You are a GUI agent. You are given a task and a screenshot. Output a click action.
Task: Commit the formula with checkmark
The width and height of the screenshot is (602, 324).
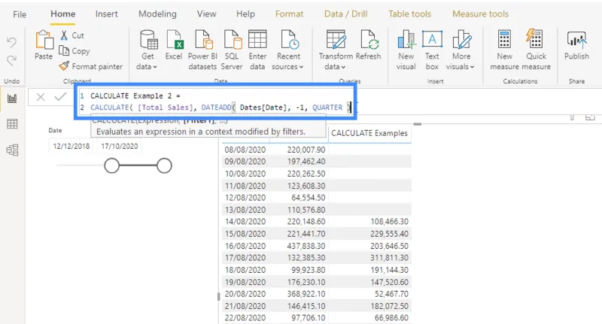[x=60, y=97]
